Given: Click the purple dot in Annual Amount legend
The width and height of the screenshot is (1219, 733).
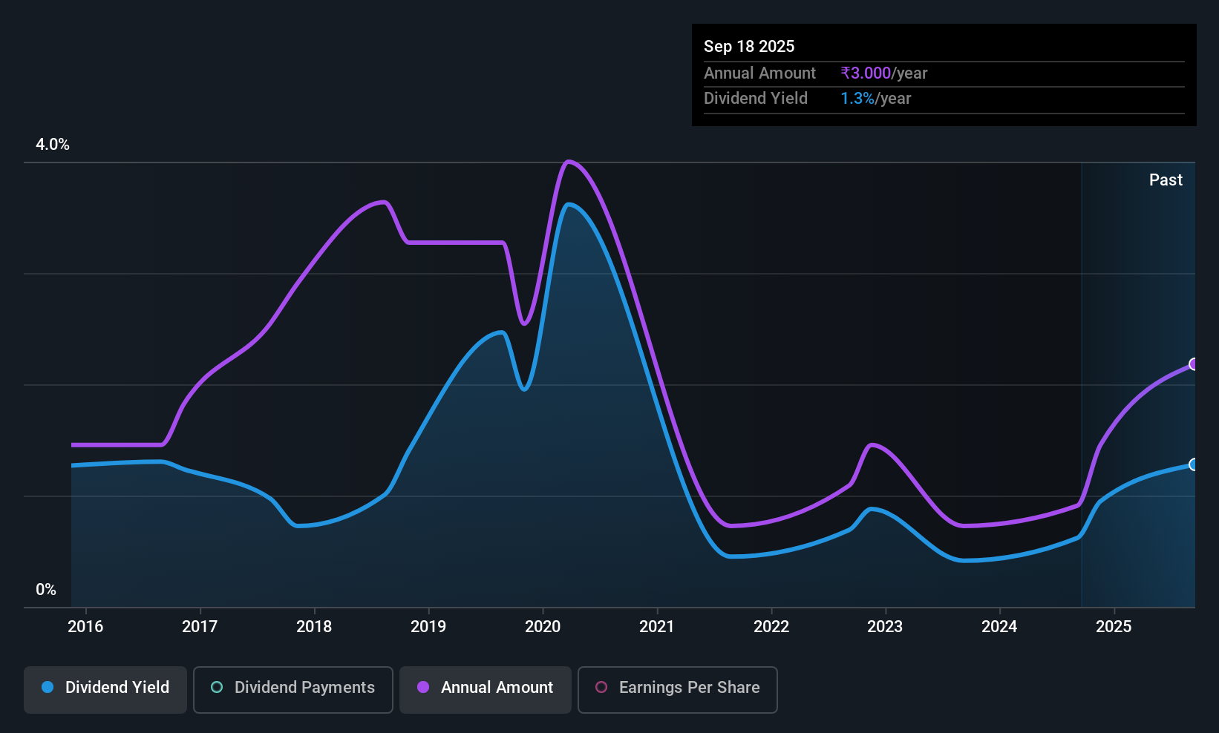Looking at the screenshot, I should tap(423, 688).
